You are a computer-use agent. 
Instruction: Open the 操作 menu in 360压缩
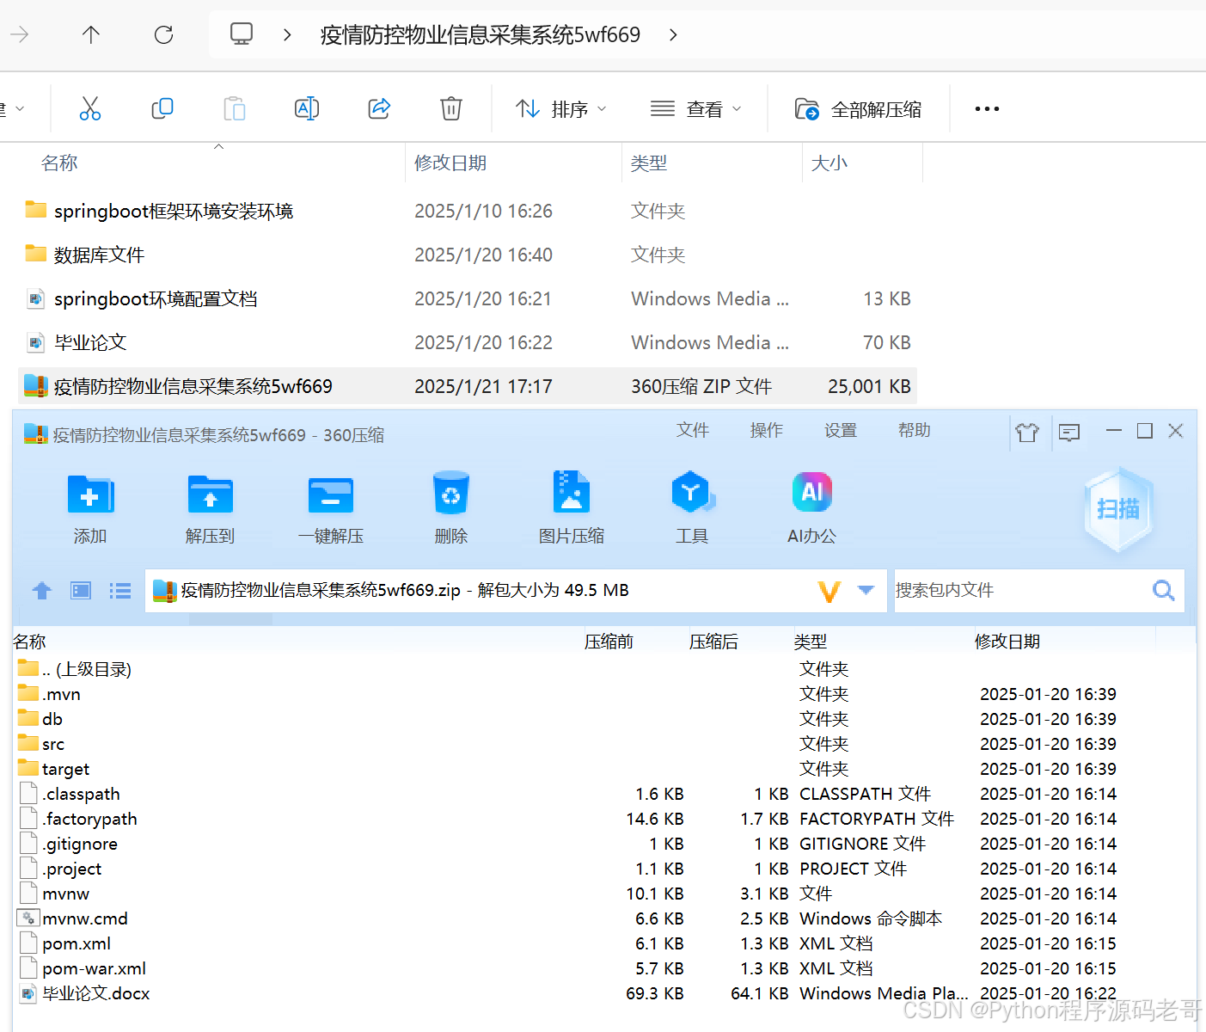tap(767, 430)
